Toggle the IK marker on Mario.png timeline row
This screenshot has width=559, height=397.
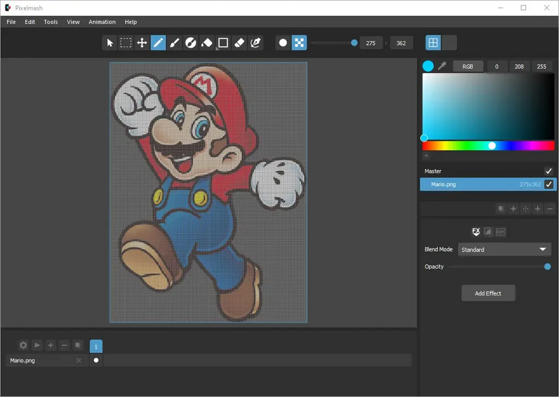pos(79,360)
